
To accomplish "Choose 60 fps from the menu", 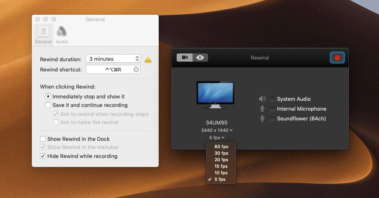I will (x=221, y=147).
